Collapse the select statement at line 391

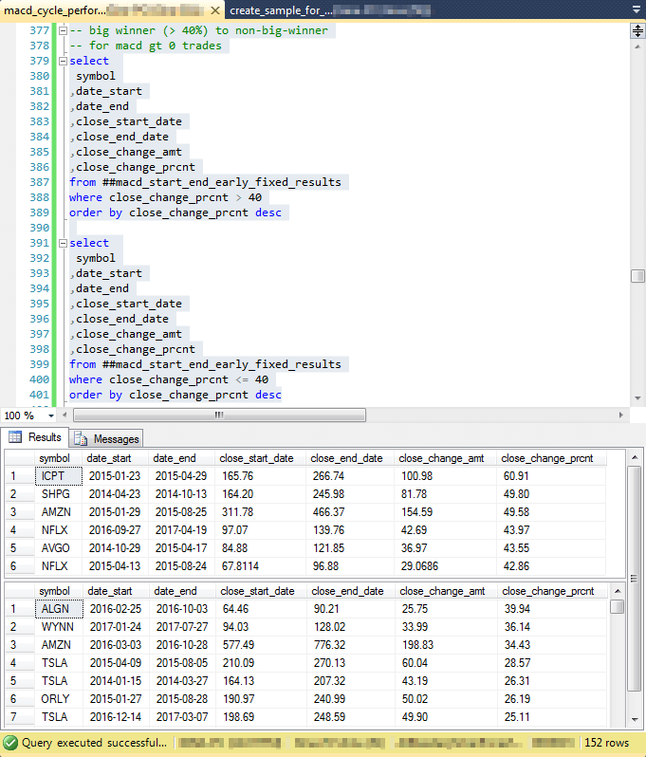63,243
